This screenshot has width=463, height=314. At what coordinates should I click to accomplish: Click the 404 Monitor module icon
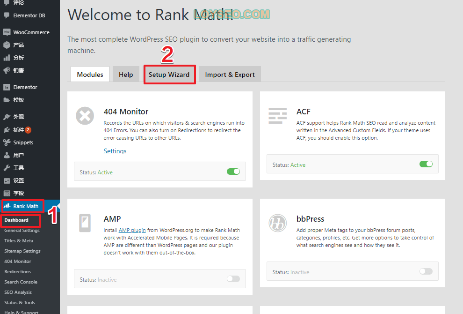(x=85, y=116)
